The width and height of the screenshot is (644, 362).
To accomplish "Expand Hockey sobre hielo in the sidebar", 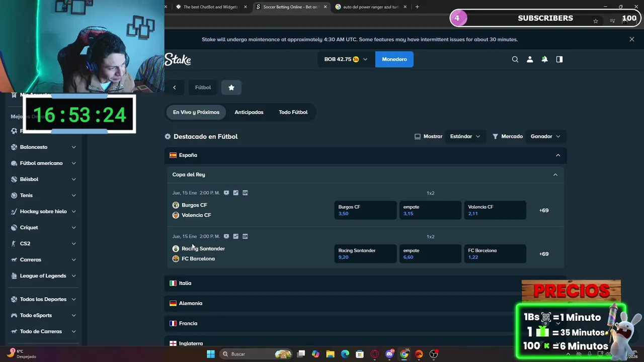I will (73, 212).
